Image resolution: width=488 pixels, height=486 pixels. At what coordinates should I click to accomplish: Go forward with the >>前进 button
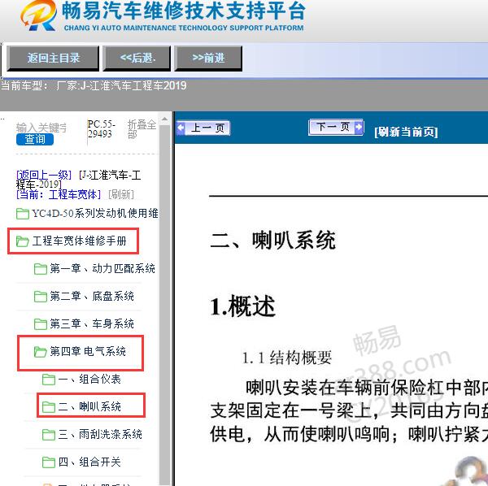coord(208,59)
